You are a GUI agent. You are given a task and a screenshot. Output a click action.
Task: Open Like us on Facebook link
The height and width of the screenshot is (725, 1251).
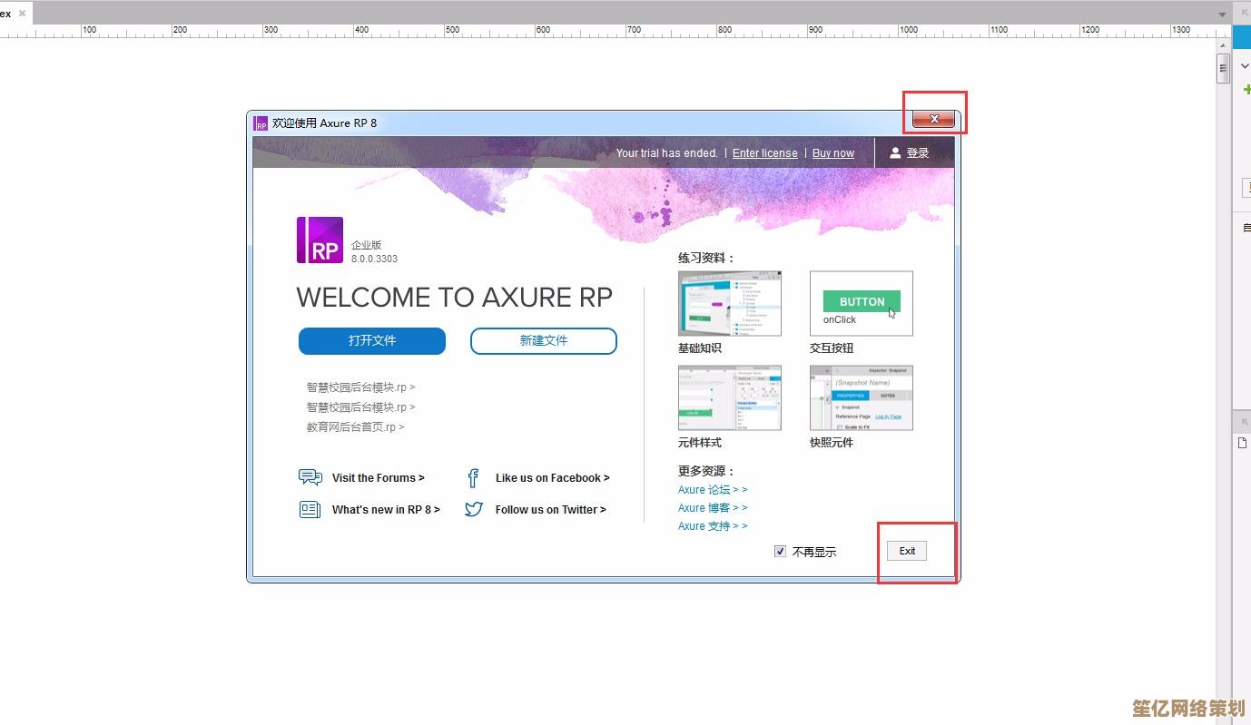pyautogui.click(x=552, y=478)
